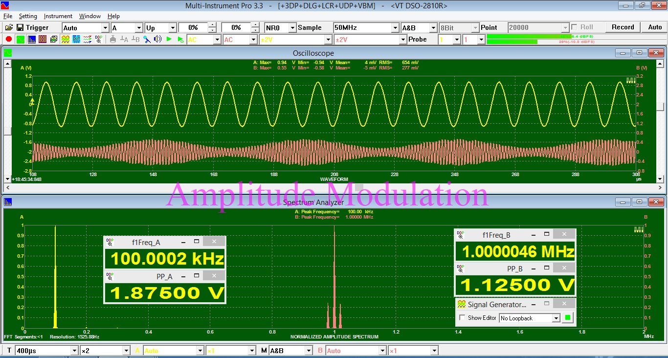Open the Setting menu
668x358 pixels.
(x=28, y=16)
